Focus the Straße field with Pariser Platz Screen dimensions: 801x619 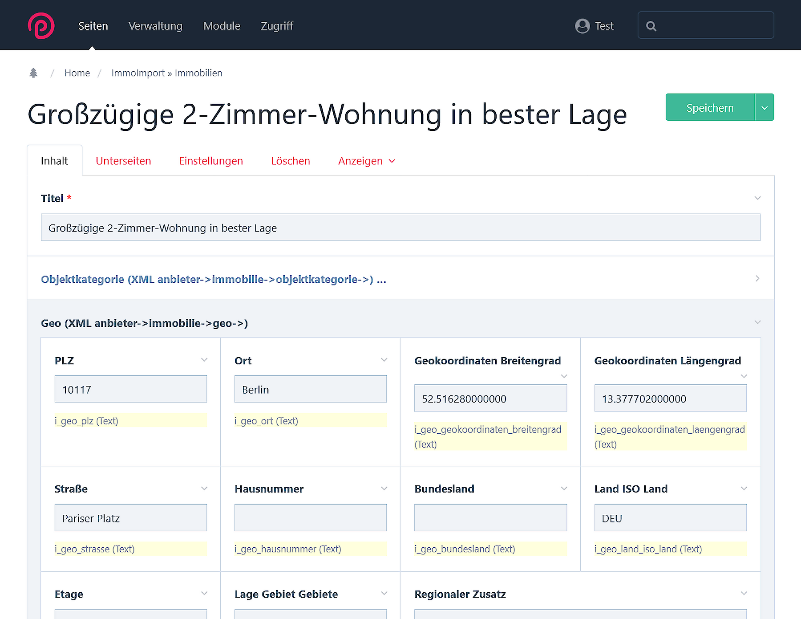(130, 517)
